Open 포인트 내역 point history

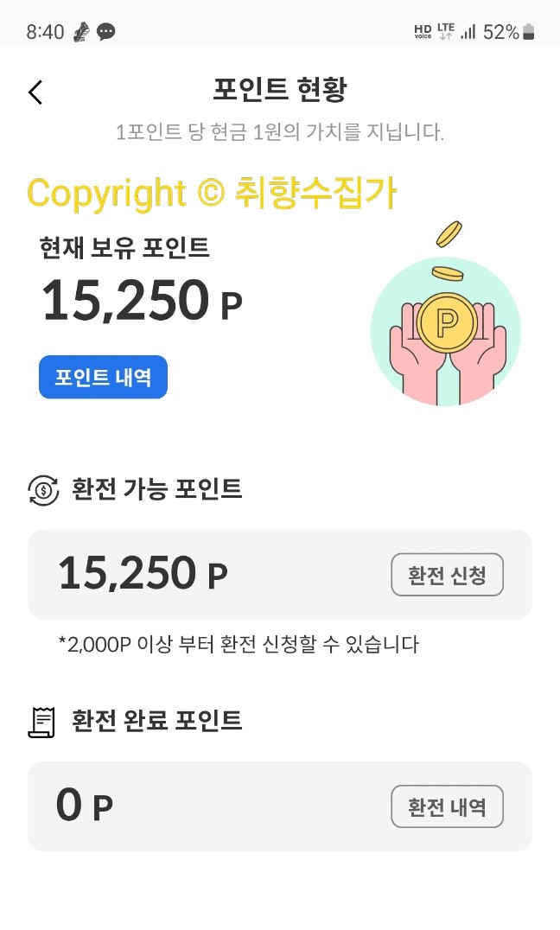click(103, 378)
